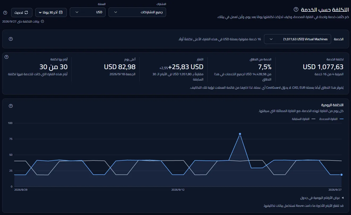Click the الجمعة 2026/9/18 date text
Viewport: 351px width, 215px height.
[x=123, y=74]
